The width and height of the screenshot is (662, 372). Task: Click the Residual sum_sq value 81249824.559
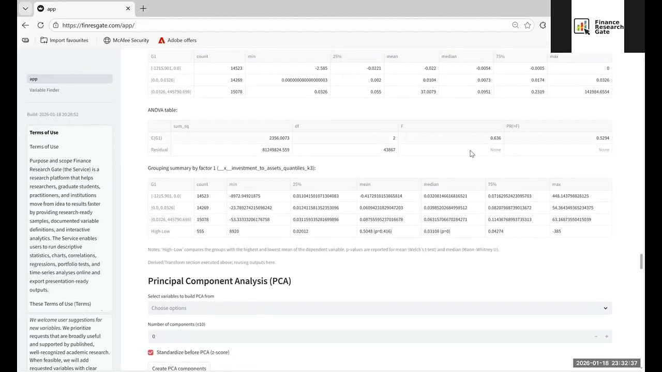coord(276,150)
